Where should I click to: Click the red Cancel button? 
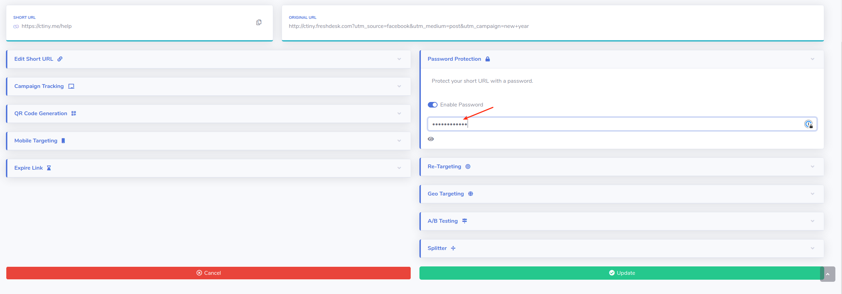pyautogui.click(x=208, y=273)
